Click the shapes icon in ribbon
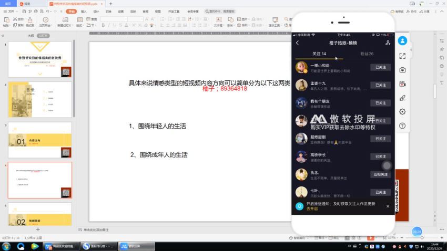The image size is (447, 251). coord(230,19)
